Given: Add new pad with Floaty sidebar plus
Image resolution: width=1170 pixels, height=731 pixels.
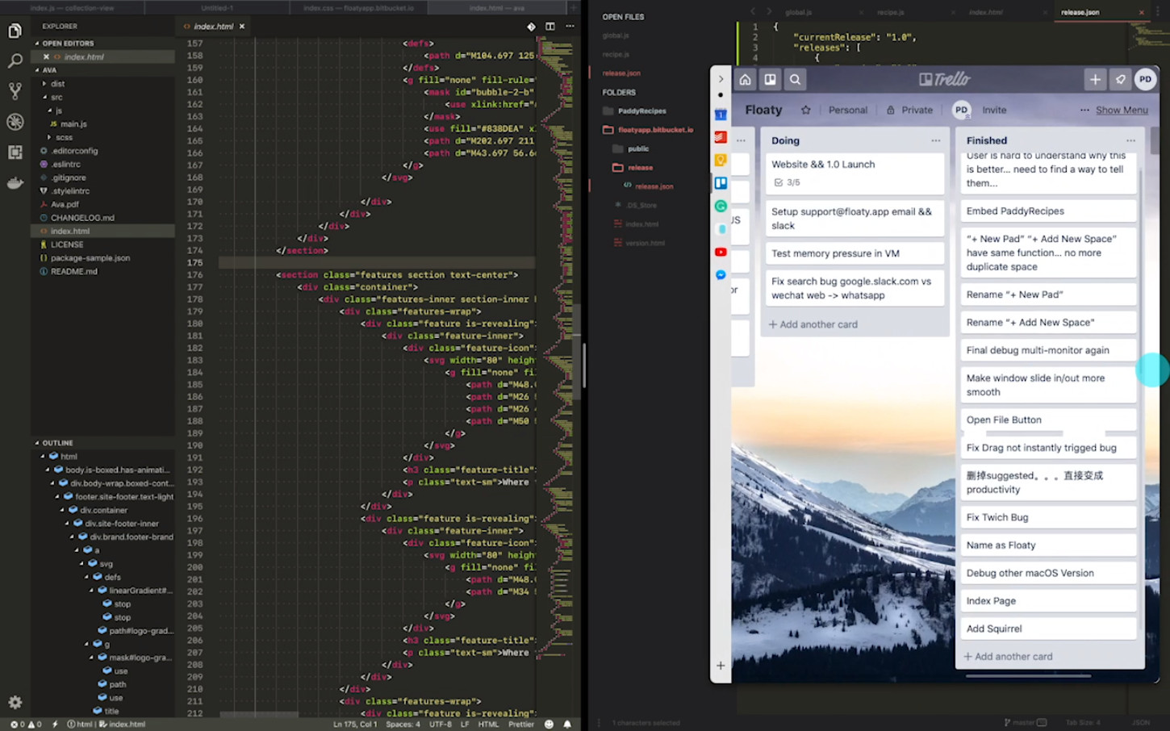Looking at the screenshot, I should (x=721, y=666).
